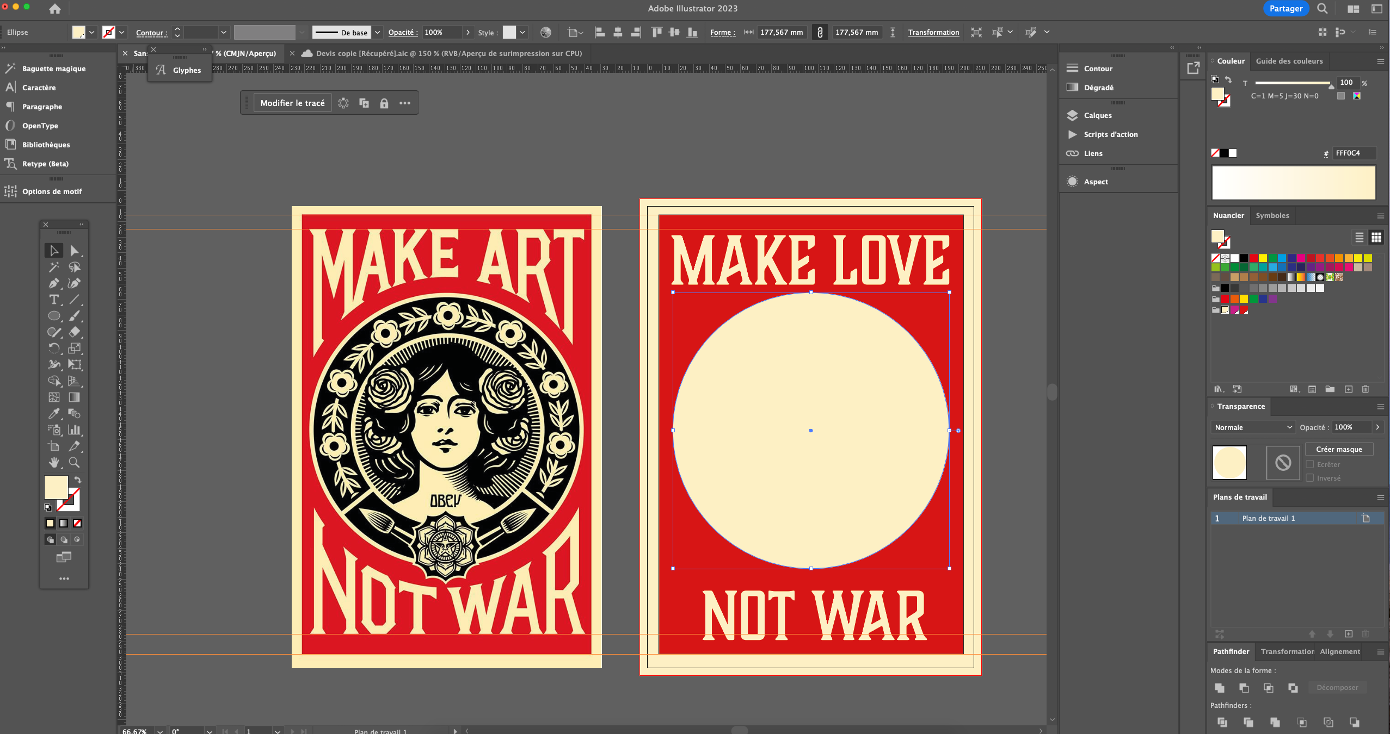1390x734 pixels.
Task: Click the Modifier le tracé button
Action: click(x=292, y=103)
